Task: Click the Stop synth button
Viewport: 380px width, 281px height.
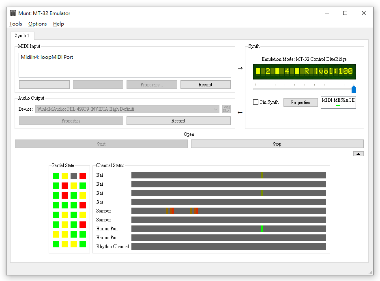Action: [277, 144]
